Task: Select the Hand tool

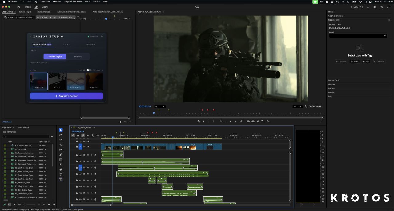Action: point(61,169)
